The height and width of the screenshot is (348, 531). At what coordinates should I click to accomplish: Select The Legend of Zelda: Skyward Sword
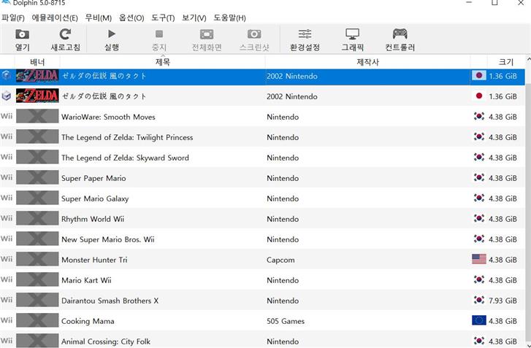pos(125,158)
